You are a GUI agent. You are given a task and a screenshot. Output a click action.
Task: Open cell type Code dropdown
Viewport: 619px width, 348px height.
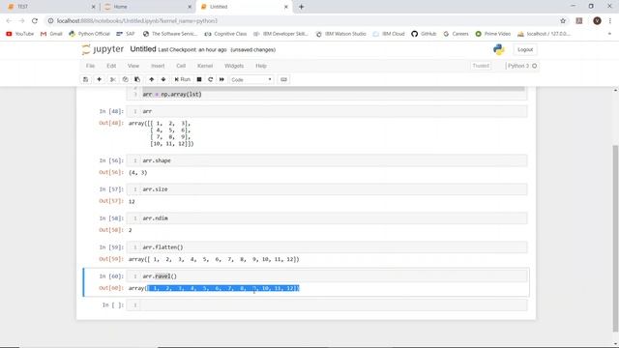pyautogui.click(x=251, y=79)
